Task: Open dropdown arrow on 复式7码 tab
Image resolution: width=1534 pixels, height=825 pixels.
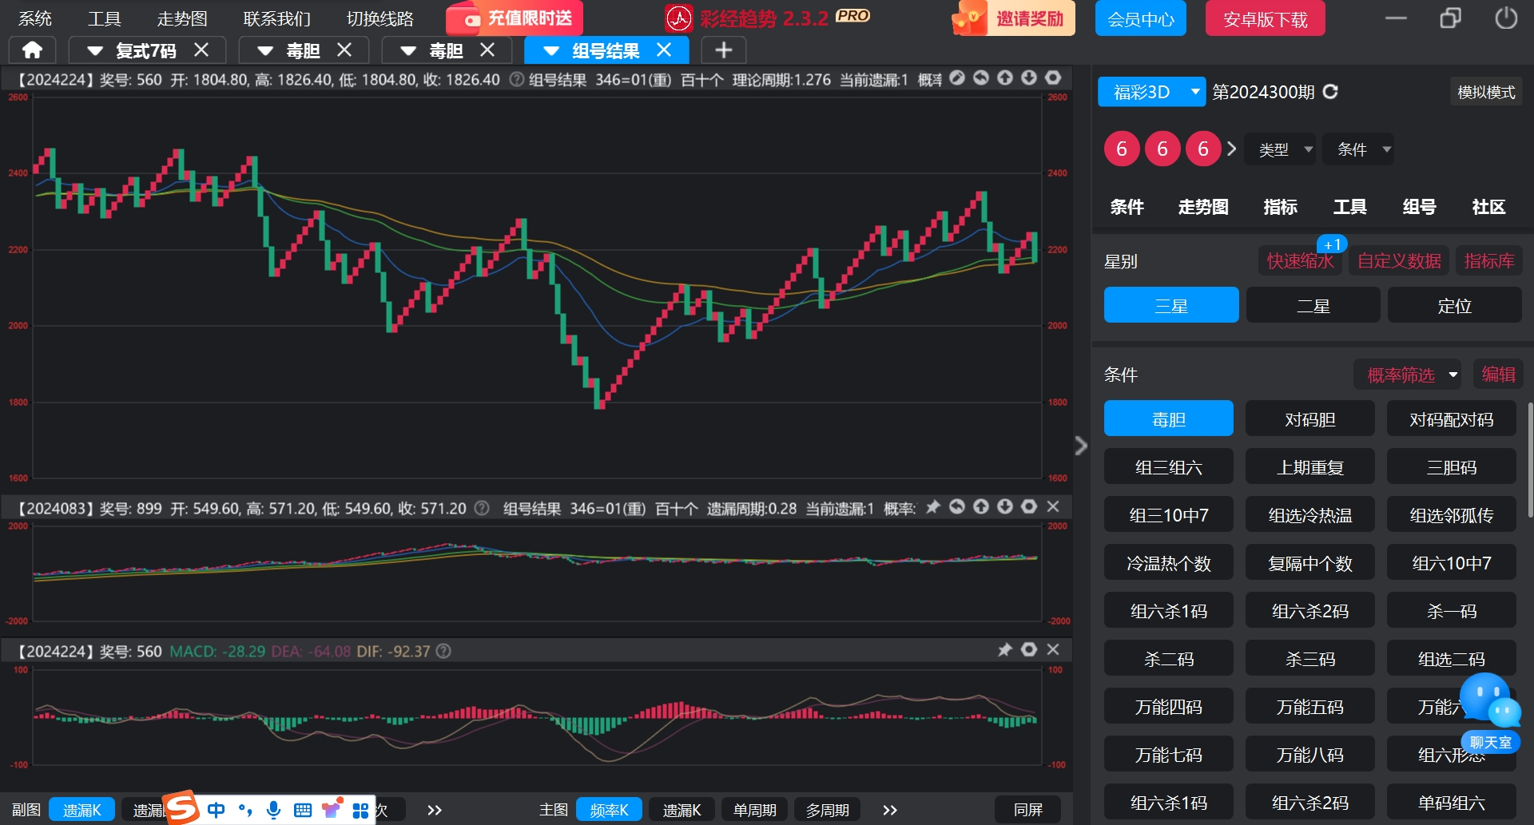Action: tap(95, 51)
